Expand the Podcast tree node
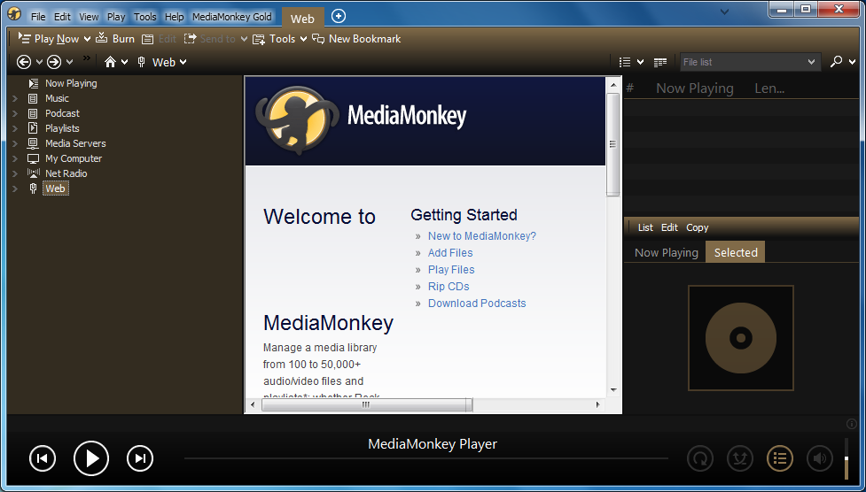 click(15, 113)
